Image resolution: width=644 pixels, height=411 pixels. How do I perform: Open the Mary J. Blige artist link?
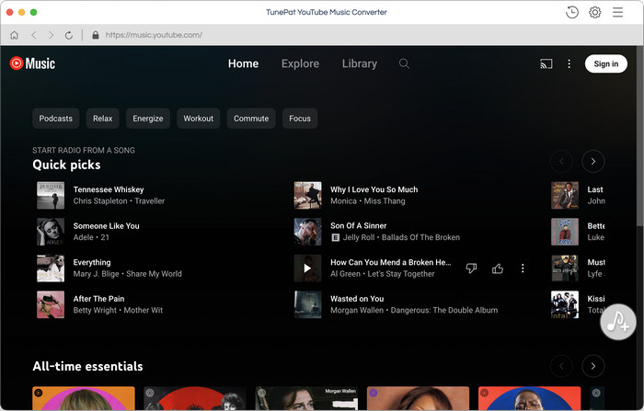tap(96, 274)
